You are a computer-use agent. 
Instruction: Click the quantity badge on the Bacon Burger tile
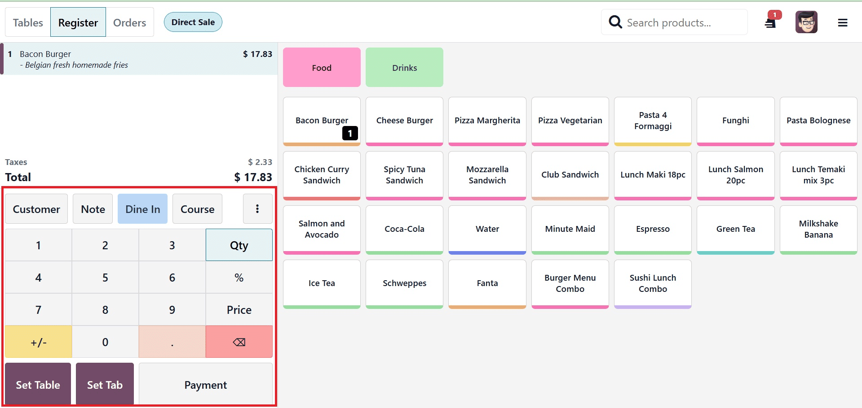(349, 133)
